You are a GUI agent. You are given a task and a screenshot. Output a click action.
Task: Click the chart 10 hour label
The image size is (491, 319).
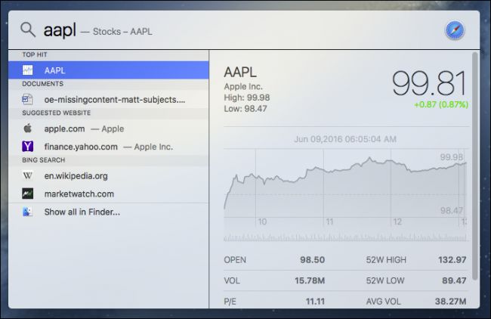click(262, 221)
